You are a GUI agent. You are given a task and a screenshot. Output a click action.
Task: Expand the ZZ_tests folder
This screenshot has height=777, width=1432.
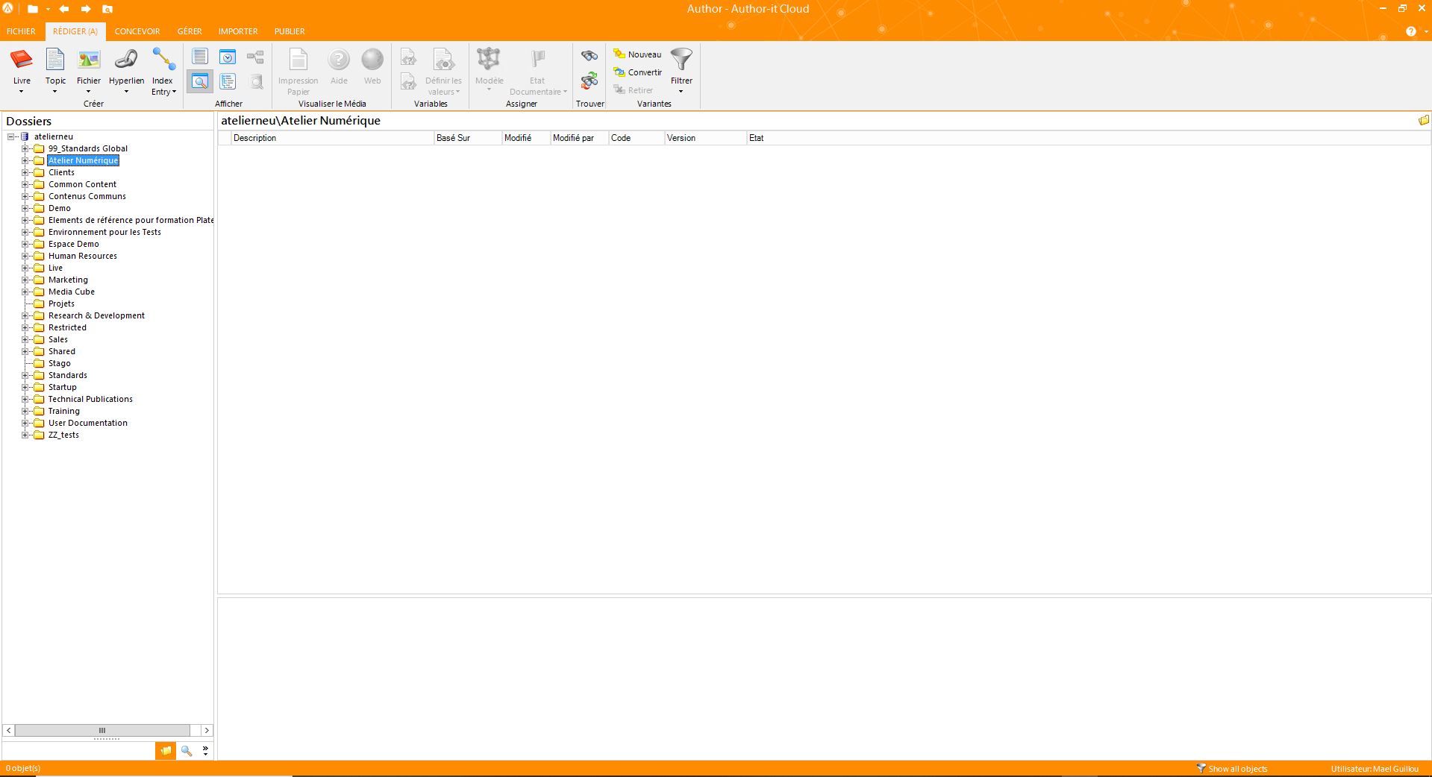coord(25,435)
